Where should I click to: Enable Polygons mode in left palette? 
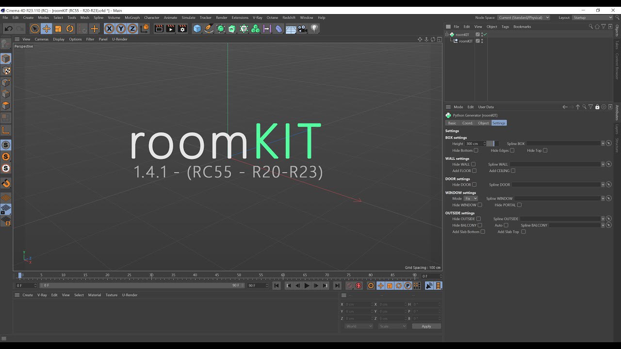[6, 106]
